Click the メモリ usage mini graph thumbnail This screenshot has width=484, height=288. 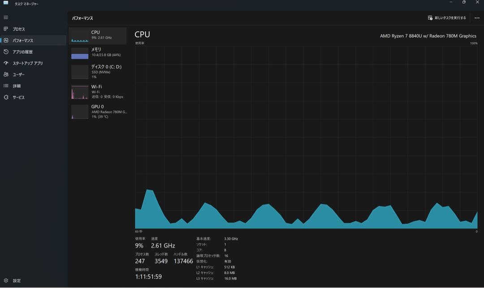80,53
